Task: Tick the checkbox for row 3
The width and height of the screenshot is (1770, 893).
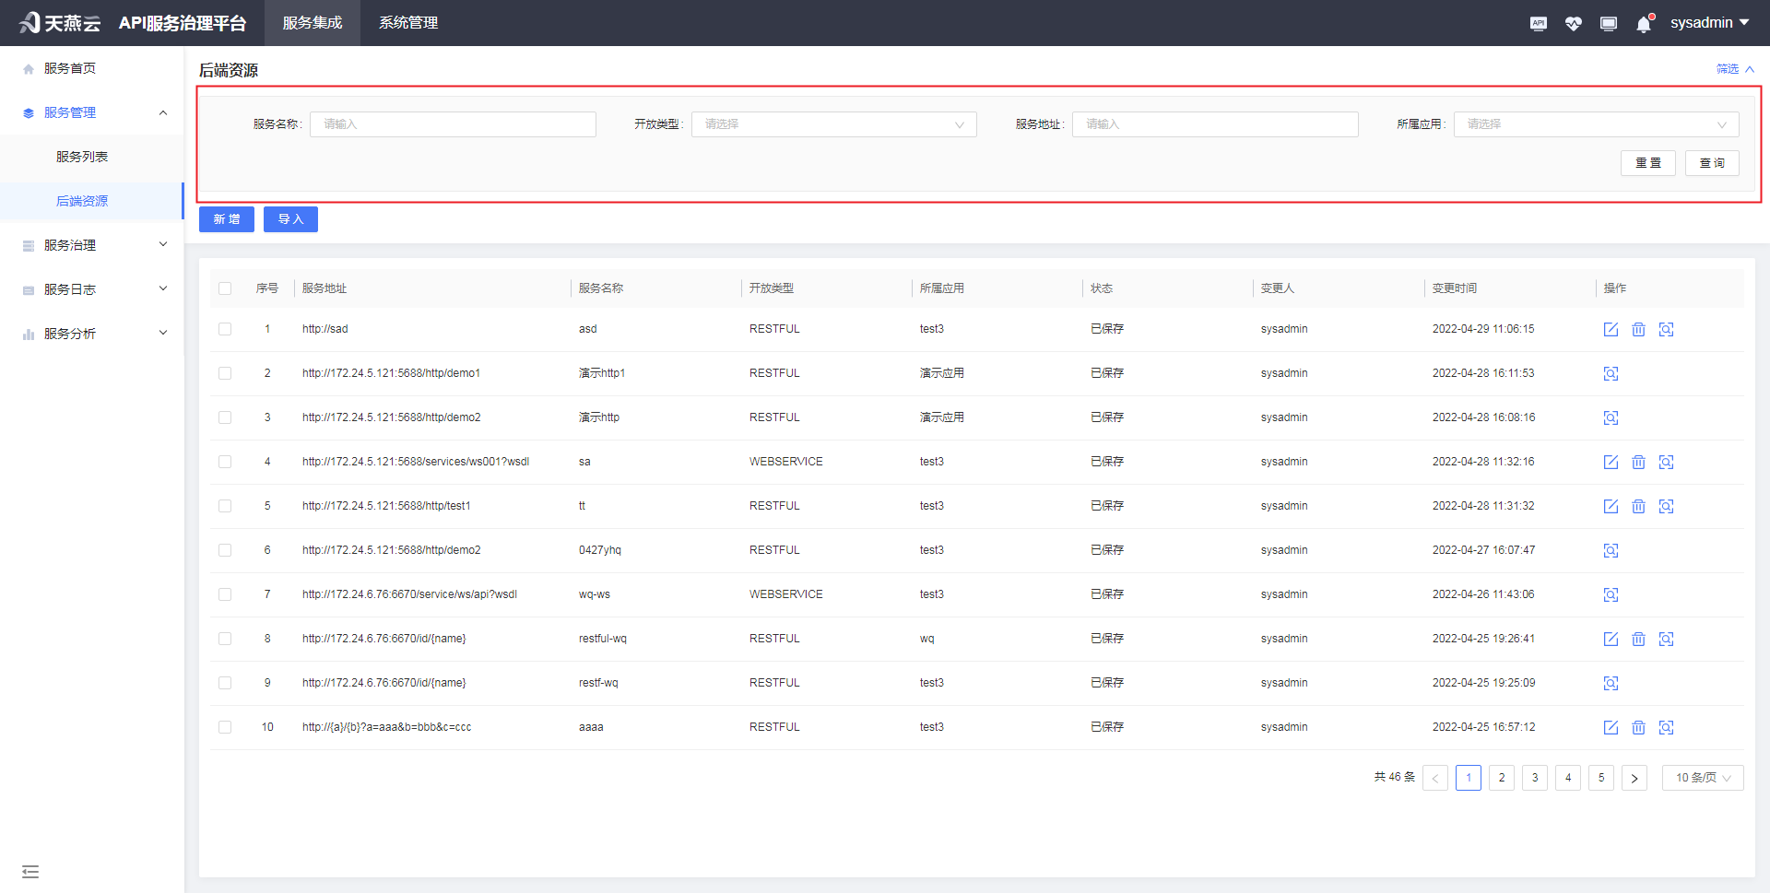Action: pyautogui.click(x=225, y=417)
